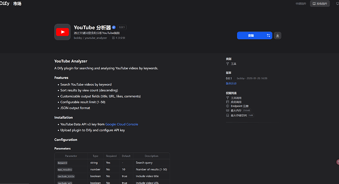This screenshot has height=184, width=339.
Task: Click the Description column header
Action: [x=151, y=156]
